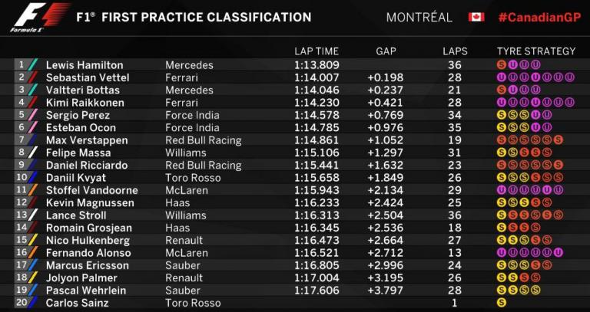Select the TYRE STRATEGY column header
The height and width of the screenshot is (312, 590).
click(536, 51)
